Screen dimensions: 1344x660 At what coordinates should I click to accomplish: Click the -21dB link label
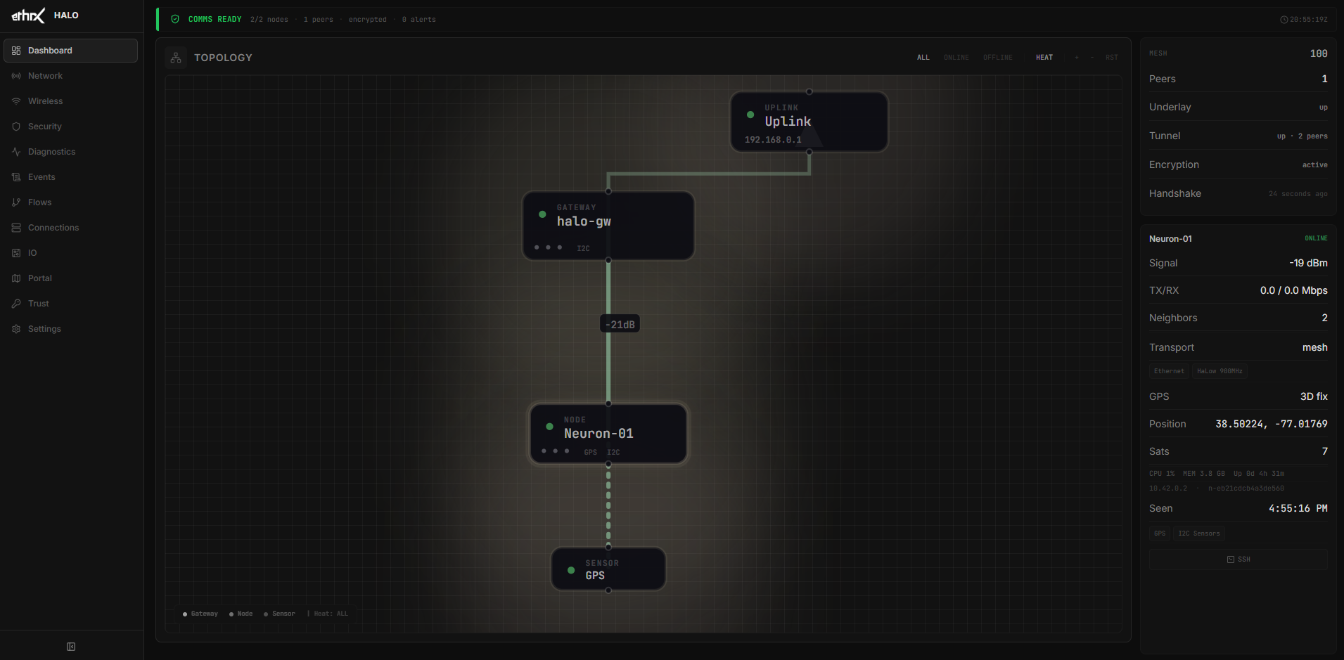(620, 324)
